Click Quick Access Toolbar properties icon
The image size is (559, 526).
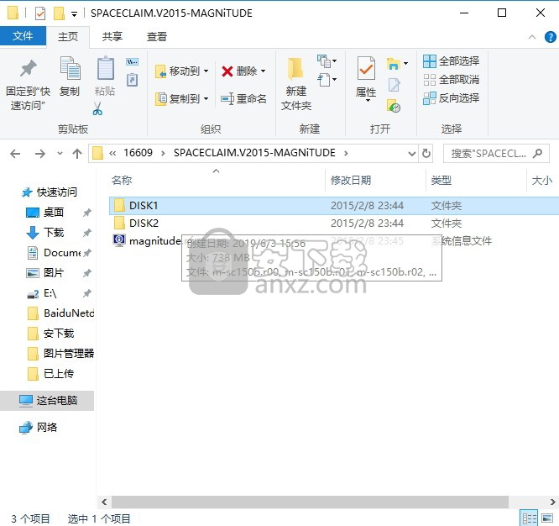[40, 13]
